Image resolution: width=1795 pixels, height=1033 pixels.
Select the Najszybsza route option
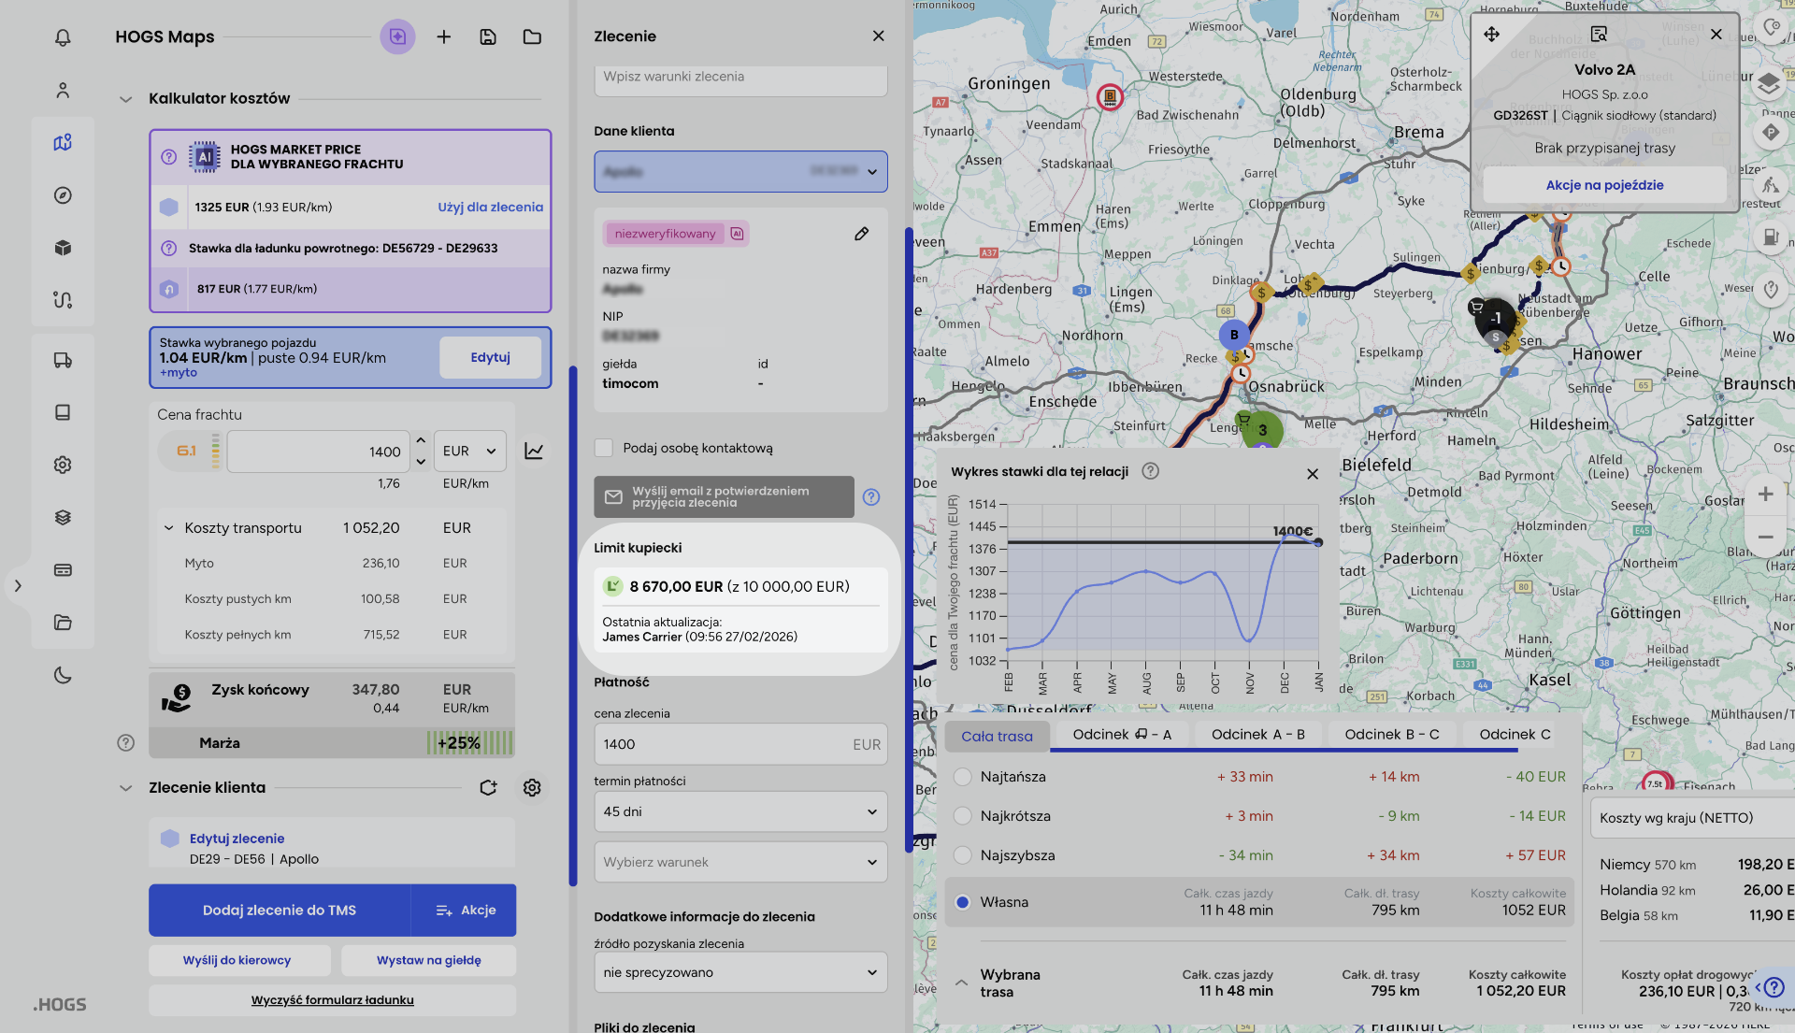962,855
